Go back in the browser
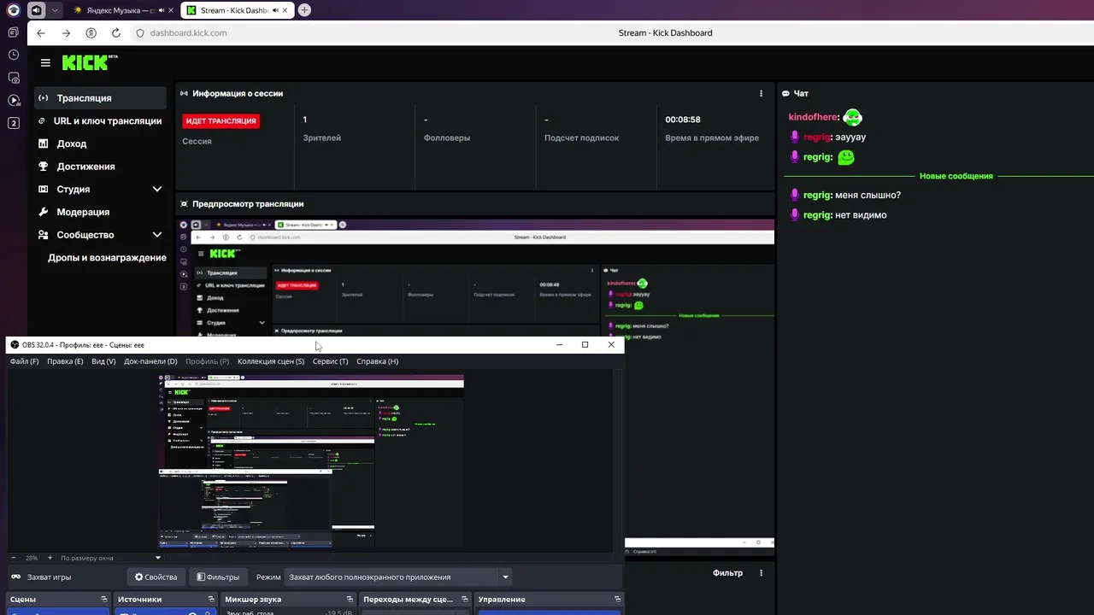 coord(41,33)
